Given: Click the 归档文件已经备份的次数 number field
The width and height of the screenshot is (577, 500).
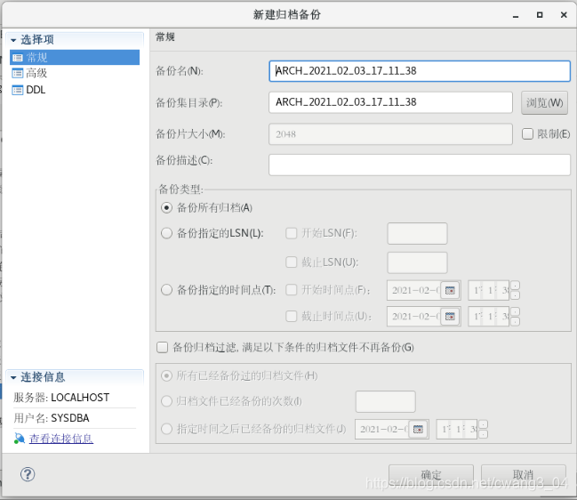Looking at the screenshot, I should tap(385, 402).
